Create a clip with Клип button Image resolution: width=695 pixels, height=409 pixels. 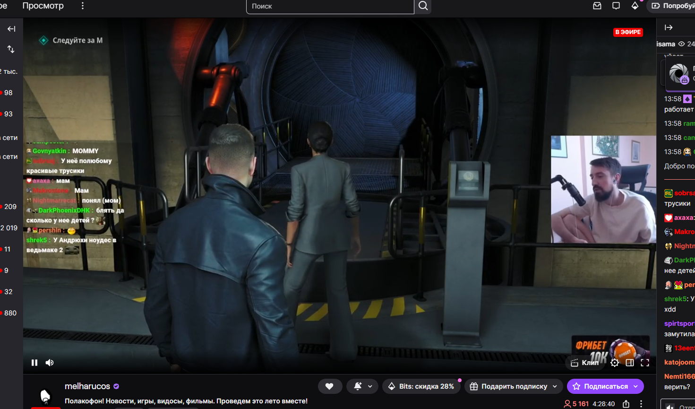(x=585, y=363)
